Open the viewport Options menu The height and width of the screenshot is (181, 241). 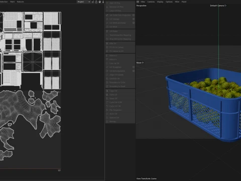pos(169,2)
